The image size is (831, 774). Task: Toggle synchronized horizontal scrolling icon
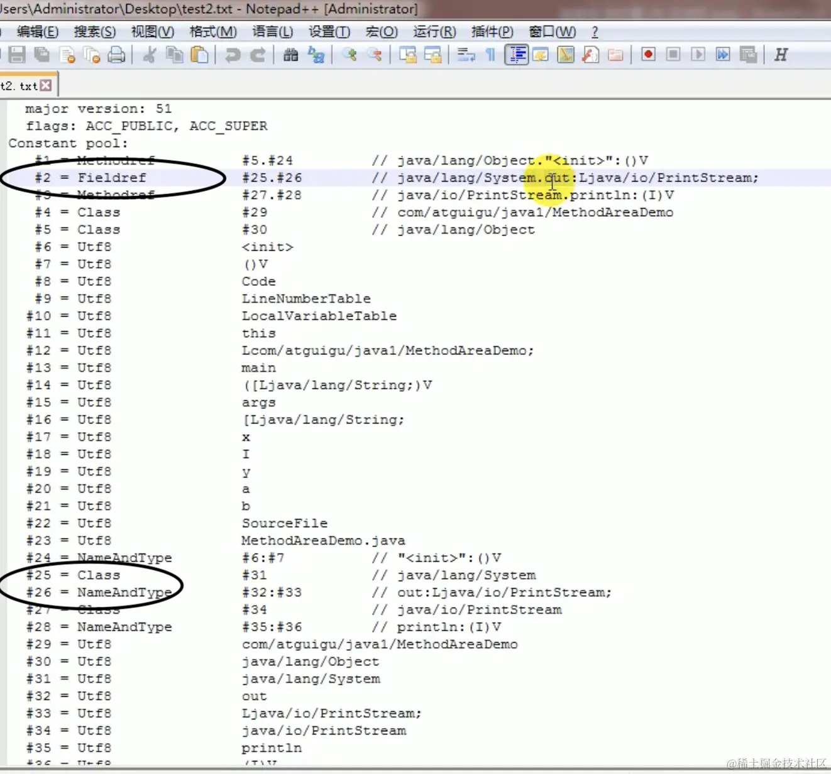click(432, 55)
